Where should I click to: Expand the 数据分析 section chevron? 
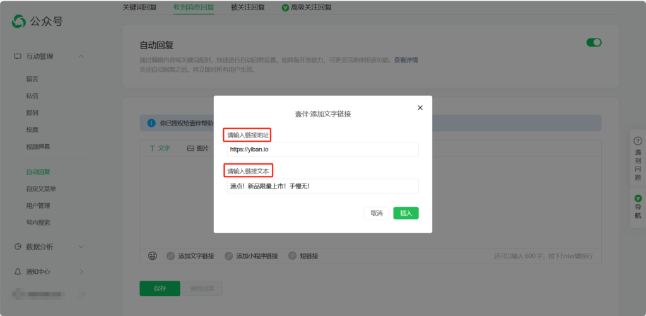click(81, 247)
